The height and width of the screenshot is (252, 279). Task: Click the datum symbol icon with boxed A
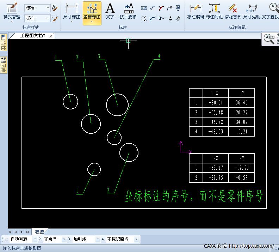coord(178,8)
